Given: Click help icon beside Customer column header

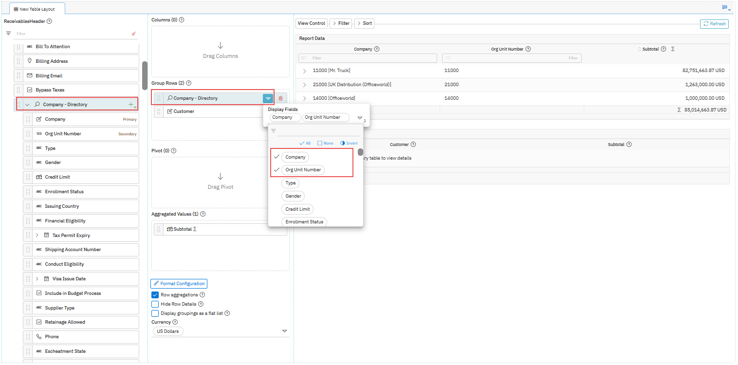Looking at the screenshot, I should click(x=413, y=145).
